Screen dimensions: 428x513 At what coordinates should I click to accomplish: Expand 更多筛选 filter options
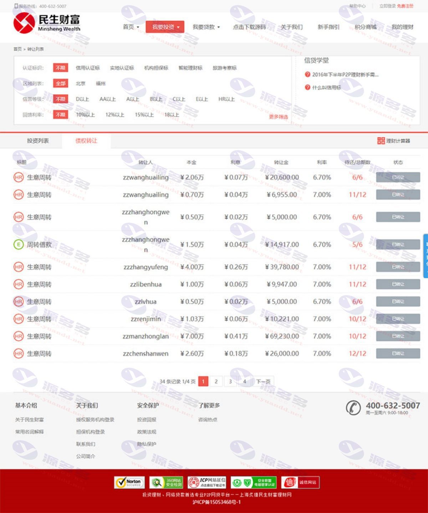point(278,117)
